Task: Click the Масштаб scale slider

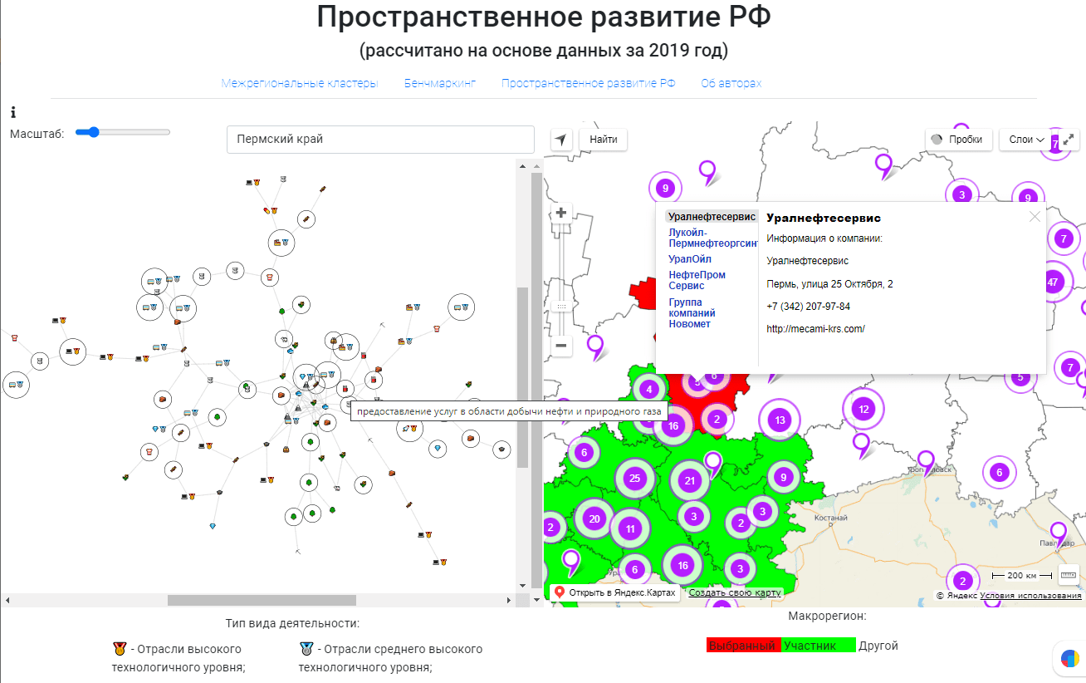Action: click(123, 132)
